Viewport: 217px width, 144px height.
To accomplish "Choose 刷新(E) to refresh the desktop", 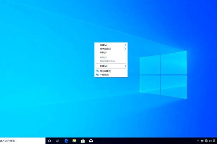I will (111, 53).
